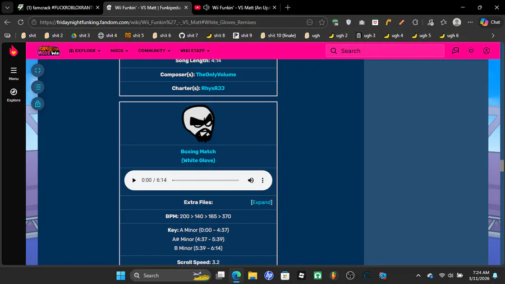The height and width of the screenshot is (284, 505).
Task: Click the Funkipedia Mods Wiki logo
Action: (49, 51)
